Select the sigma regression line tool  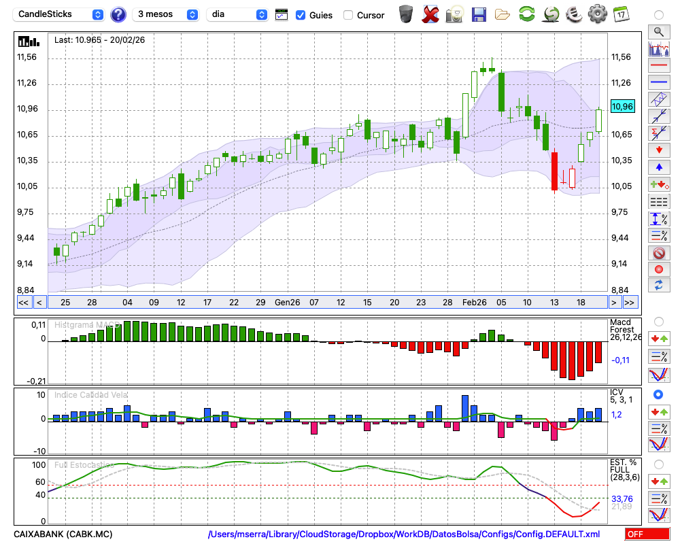[x=659, y=133]
